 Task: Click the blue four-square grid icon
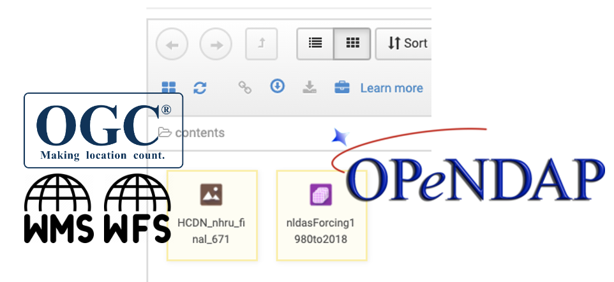168,88
